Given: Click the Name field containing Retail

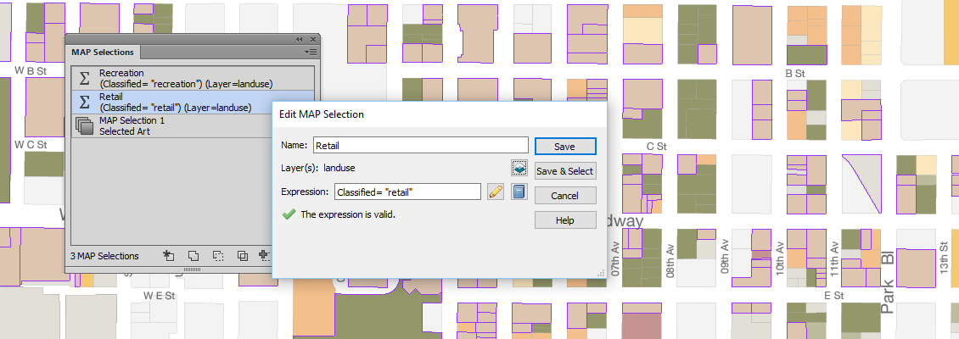Looking at the screenshot, I should click(x=420, y=146).
